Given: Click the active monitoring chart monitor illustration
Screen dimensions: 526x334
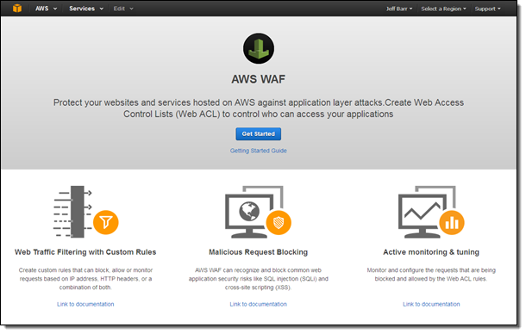Looking at the screenshot, I should (431, 212).
